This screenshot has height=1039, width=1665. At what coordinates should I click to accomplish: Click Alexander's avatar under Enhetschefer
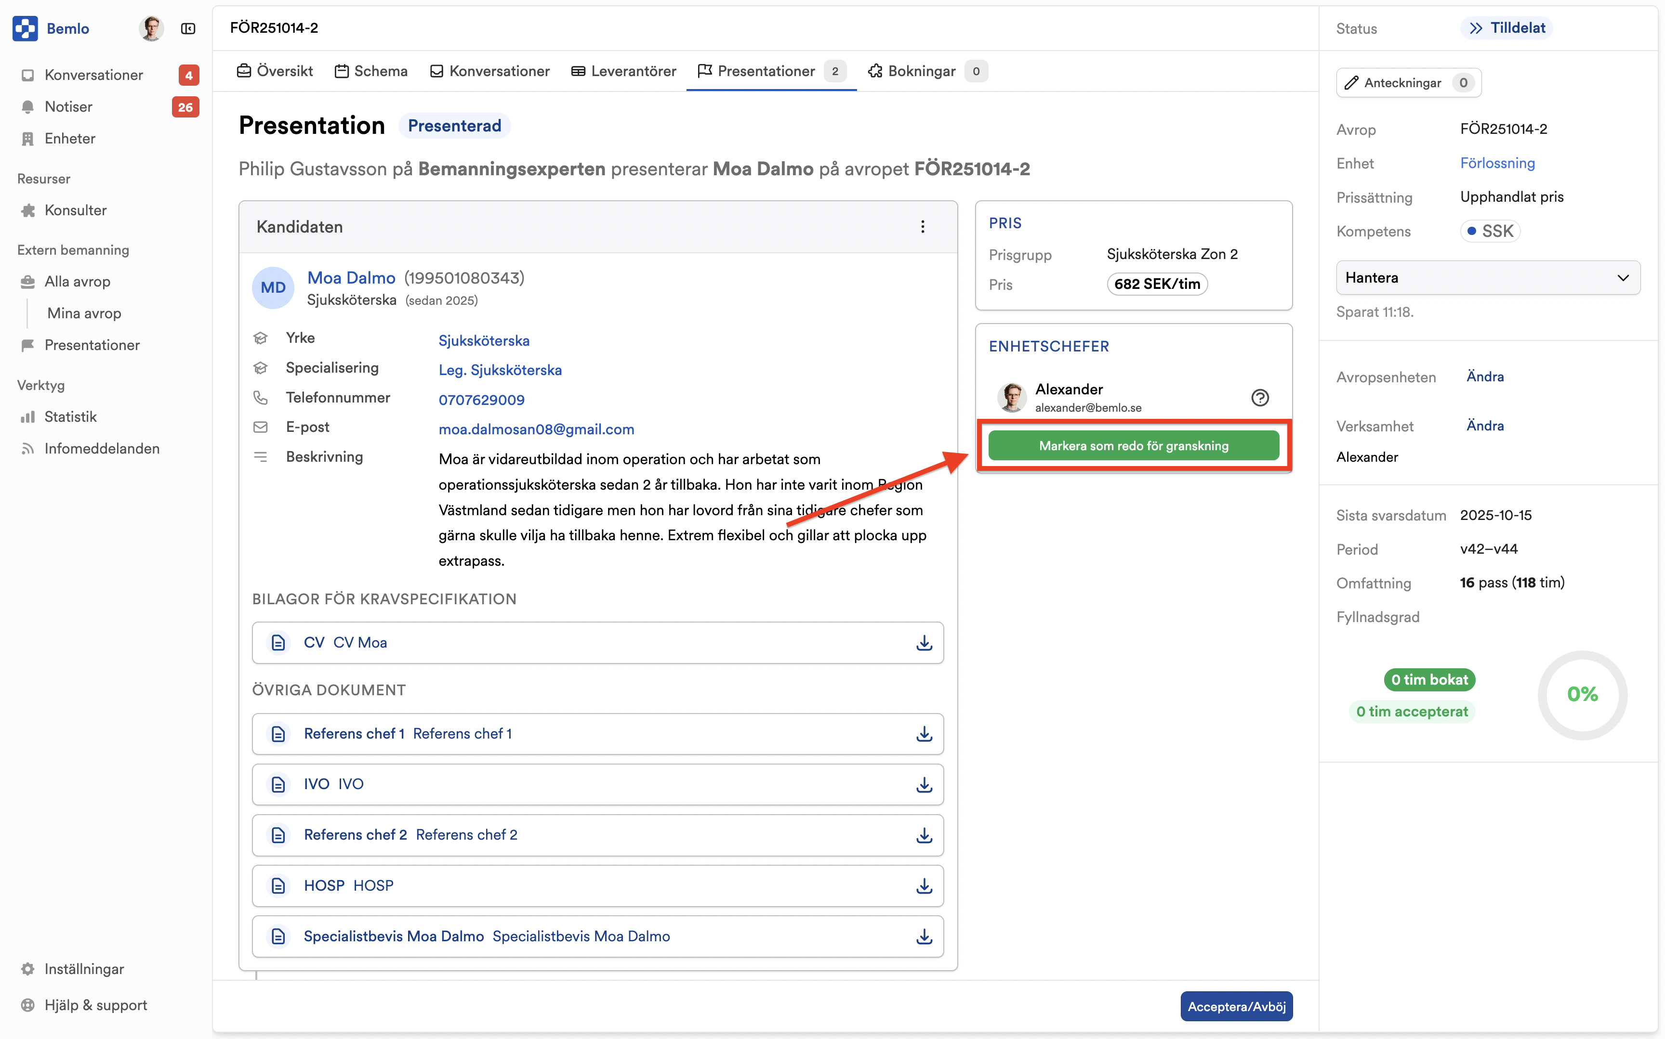[1012, 397]
